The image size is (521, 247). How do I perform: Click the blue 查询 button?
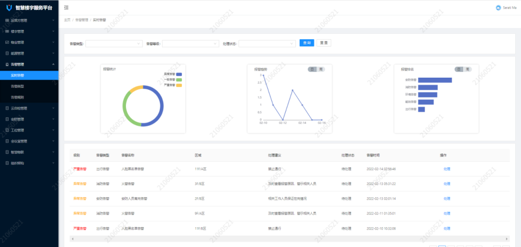pyautogui.click(x=306, y=43)
